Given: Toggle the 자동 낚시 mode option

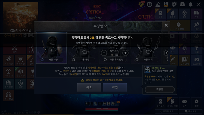Looking at the screenshot, I should pyautogui.click(x=146, y=60).
